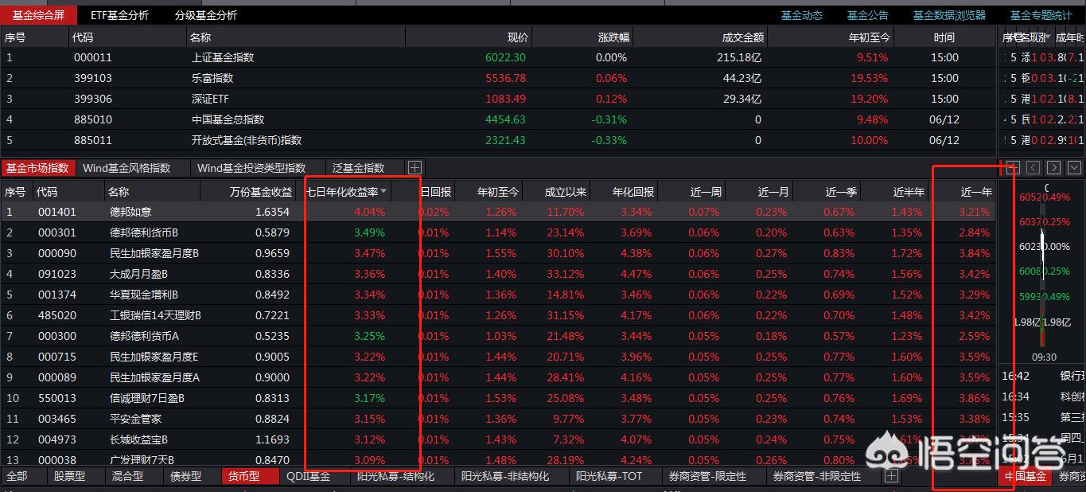Open the 阳光私募-TOT tab
Viewport: 1086px width, 492px height.
tap(609, 476)
